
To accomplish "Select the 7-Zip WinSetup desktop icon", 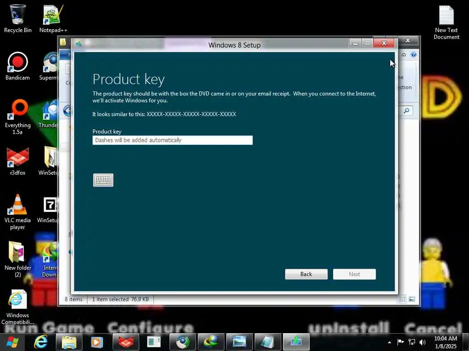I will [48, 209].
